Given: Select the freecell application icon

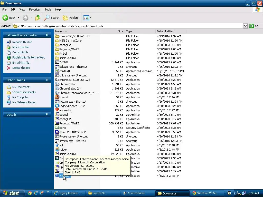Looking at the screenshot, I should [x=57, y=97].
